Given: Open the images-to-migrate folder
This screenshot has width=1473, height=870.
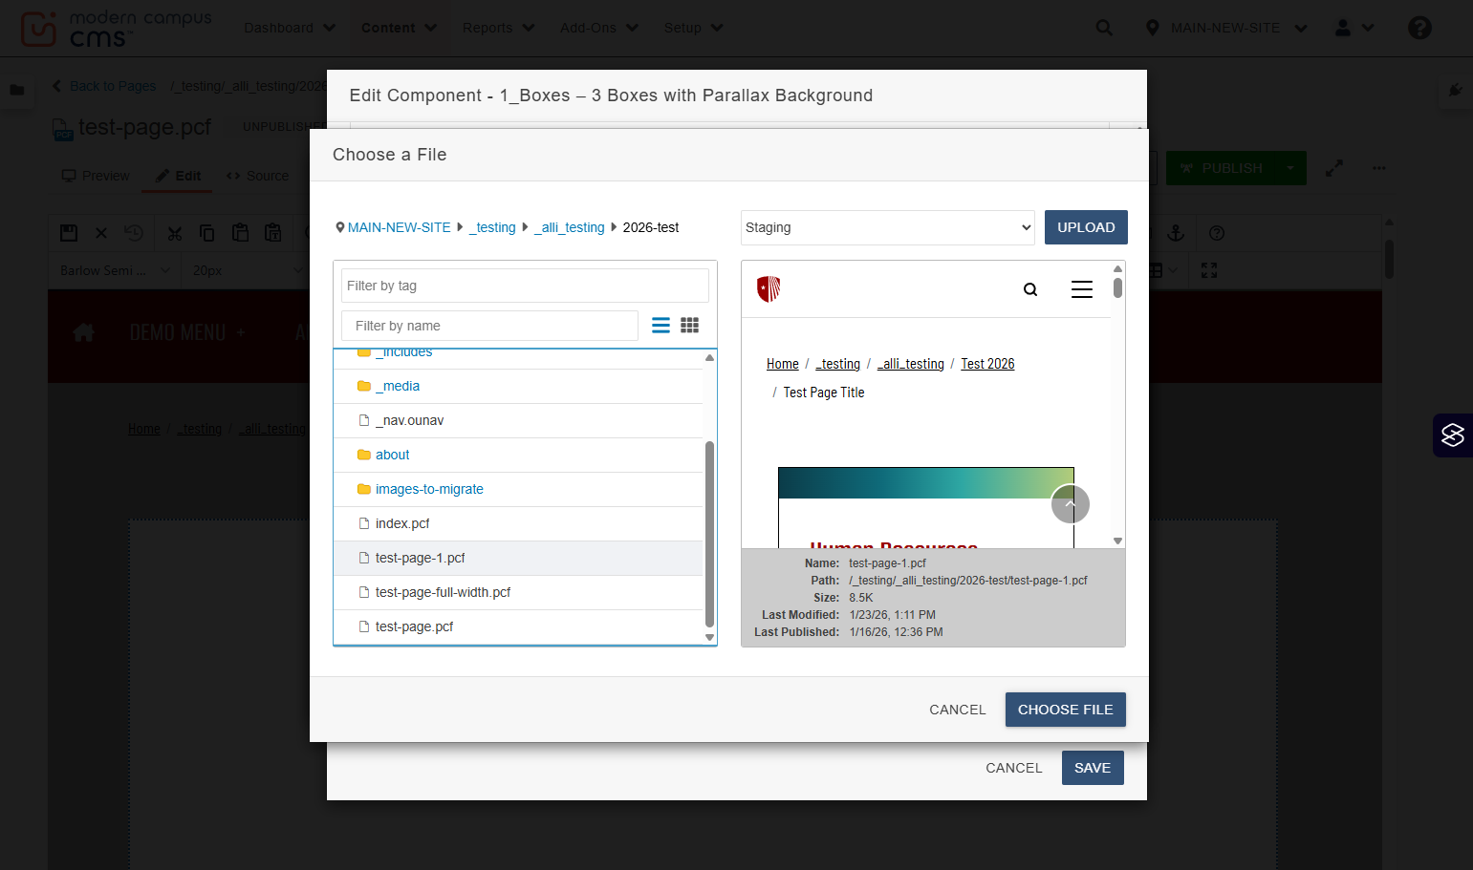Looking at the screenshot, I should click(x=429, y=489).
